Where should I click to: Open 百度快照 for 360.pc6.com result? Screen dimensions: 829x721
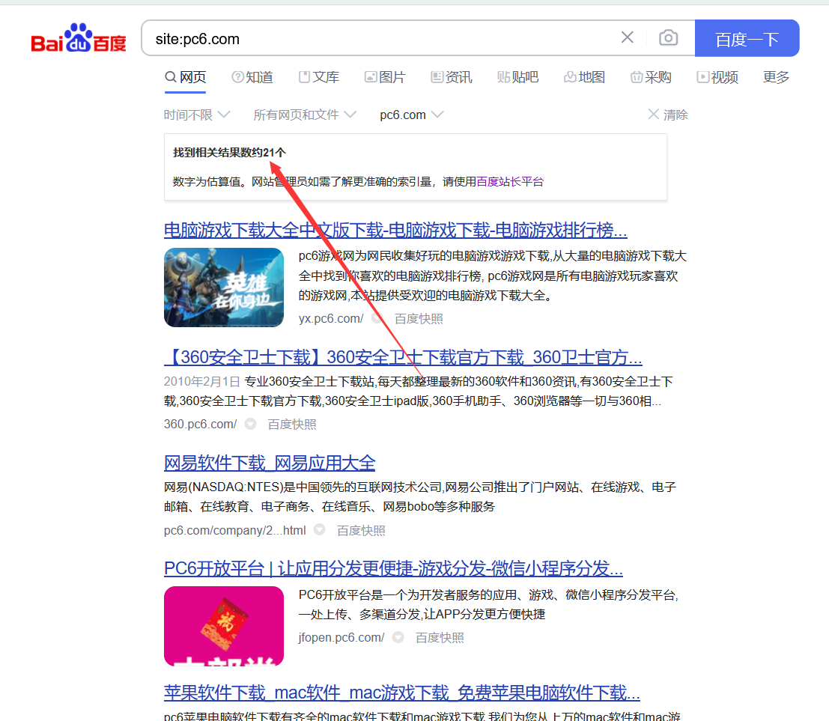(292, 425)
